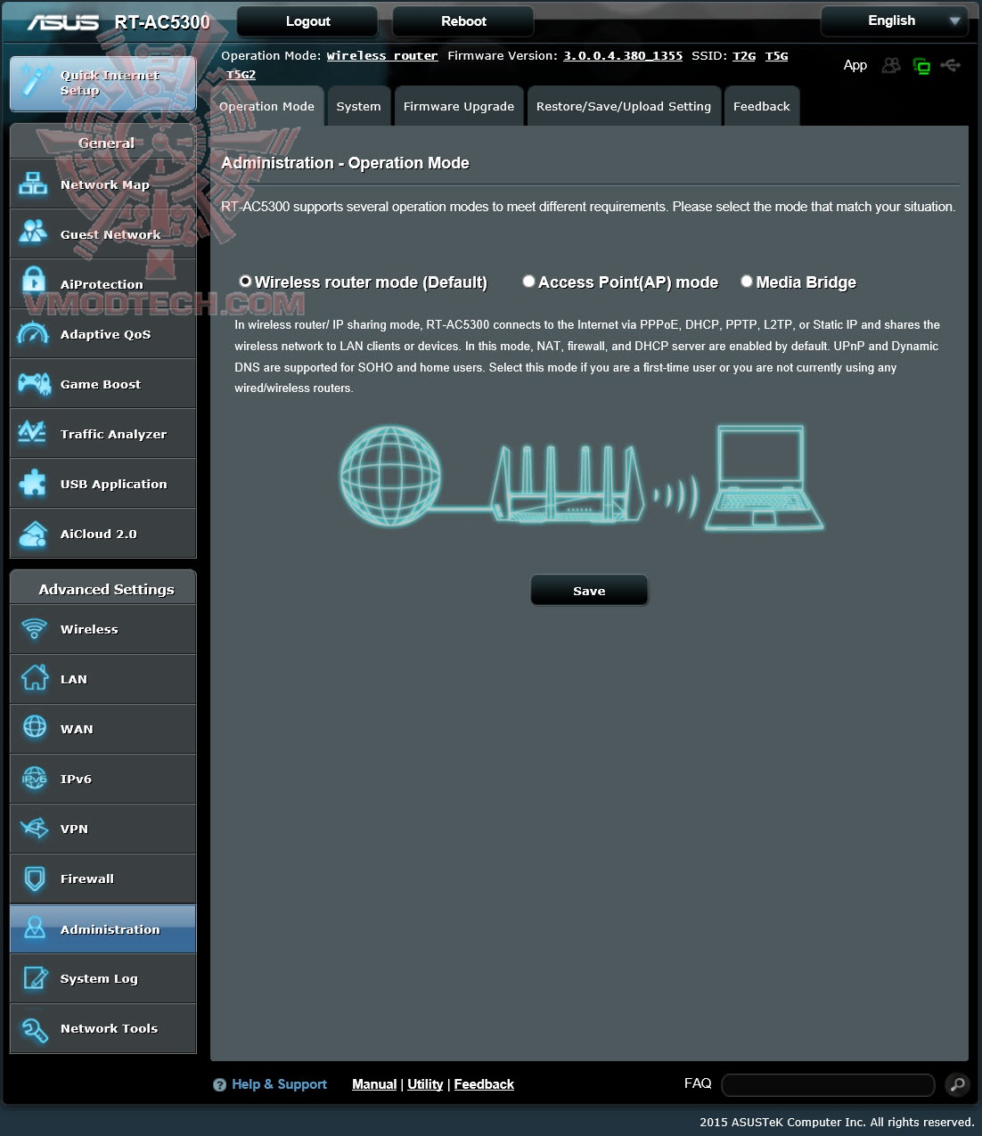Click the T5G SSID link

(776, 55)
